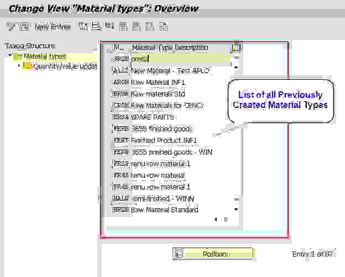Select the semi-finished - WINN row
Screen dimensions: 345x277
(163, 198)
